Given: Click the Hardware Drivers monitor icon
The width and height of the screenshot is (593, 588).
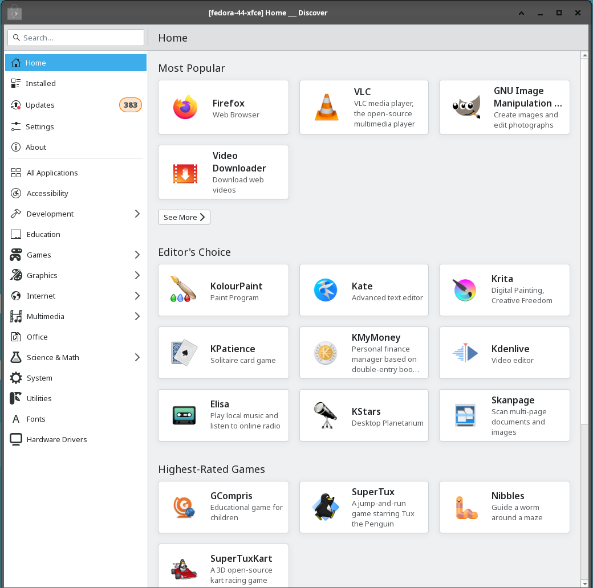Looking at the screenshot, I should (x=16, y=439).
